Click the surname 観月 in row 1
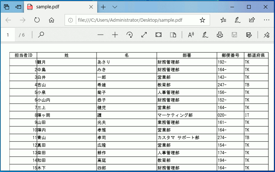Viewport: 275px width, 172px height. pos(41,62)
